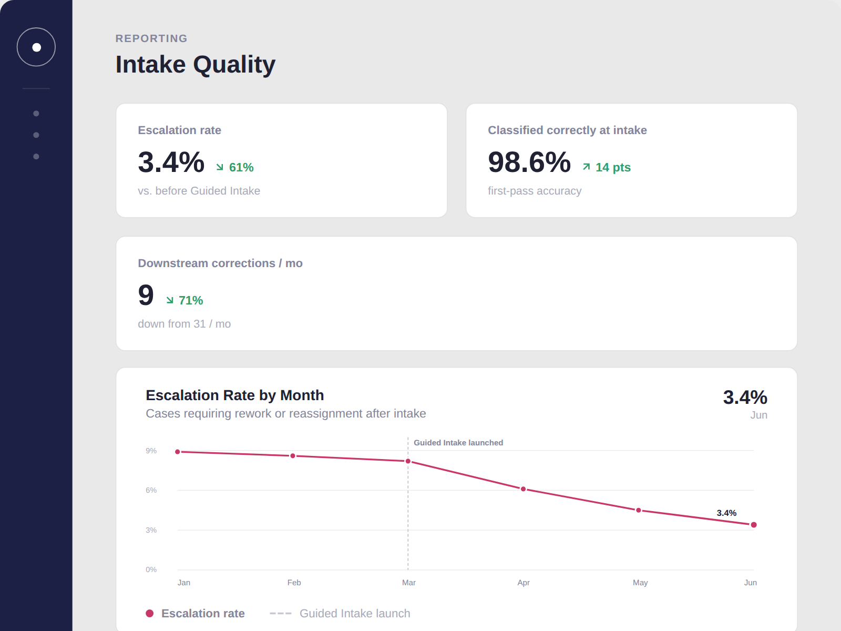Open the Downstream corrections card

click(457, 293)
